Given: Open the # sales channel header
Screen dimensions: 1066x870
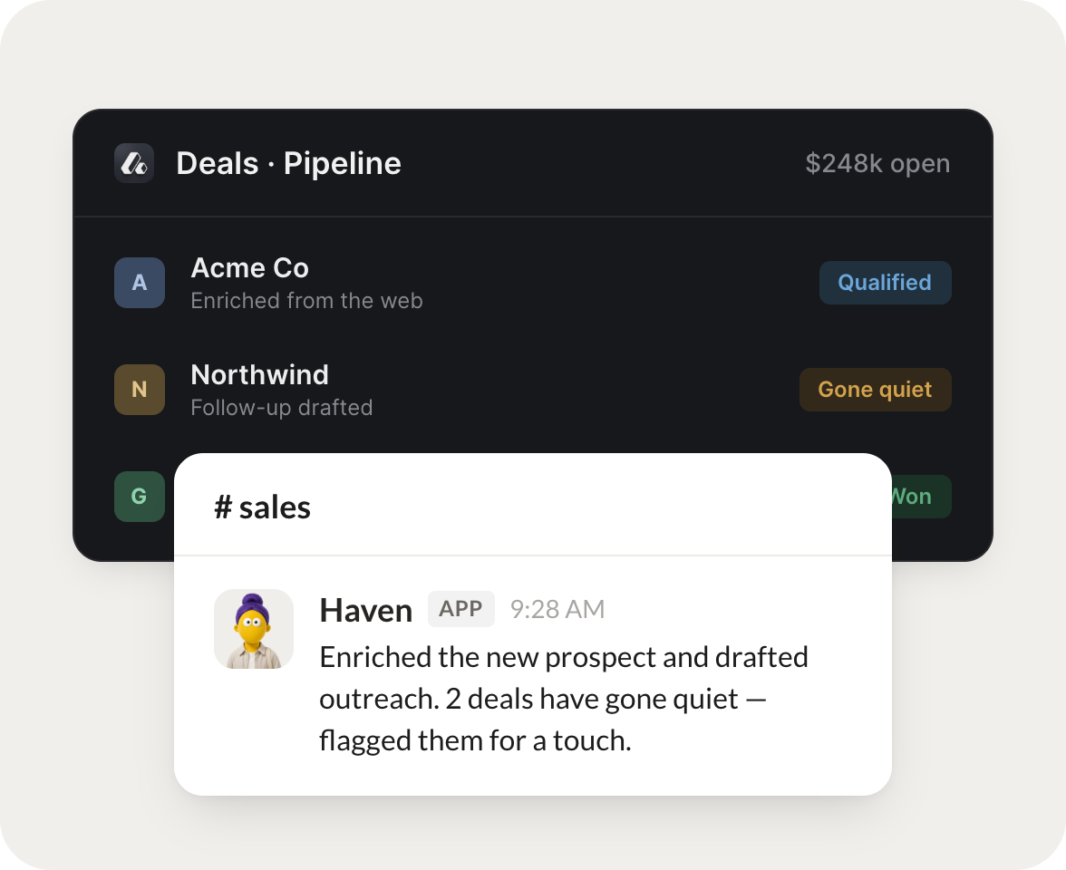Looking at the screenshot, I should pos(262,507).
